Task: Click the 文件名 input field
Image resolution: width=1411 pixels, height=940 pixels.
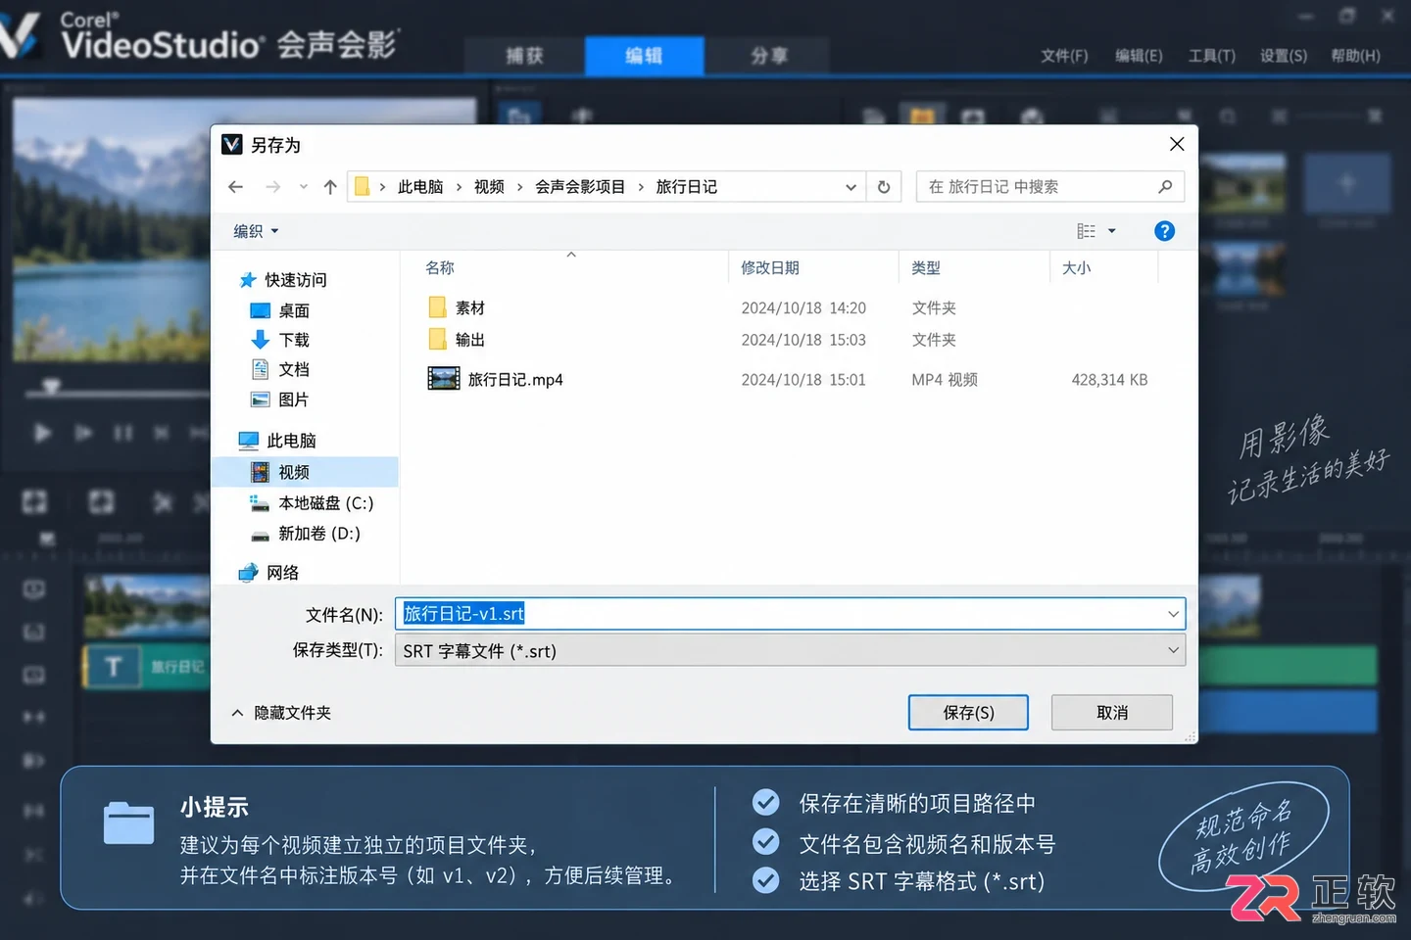Action: (790, 614)
